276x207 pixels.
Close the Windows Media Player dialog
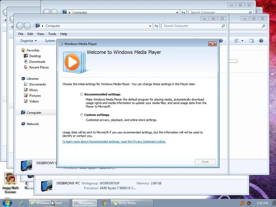[x=212, y=44]
